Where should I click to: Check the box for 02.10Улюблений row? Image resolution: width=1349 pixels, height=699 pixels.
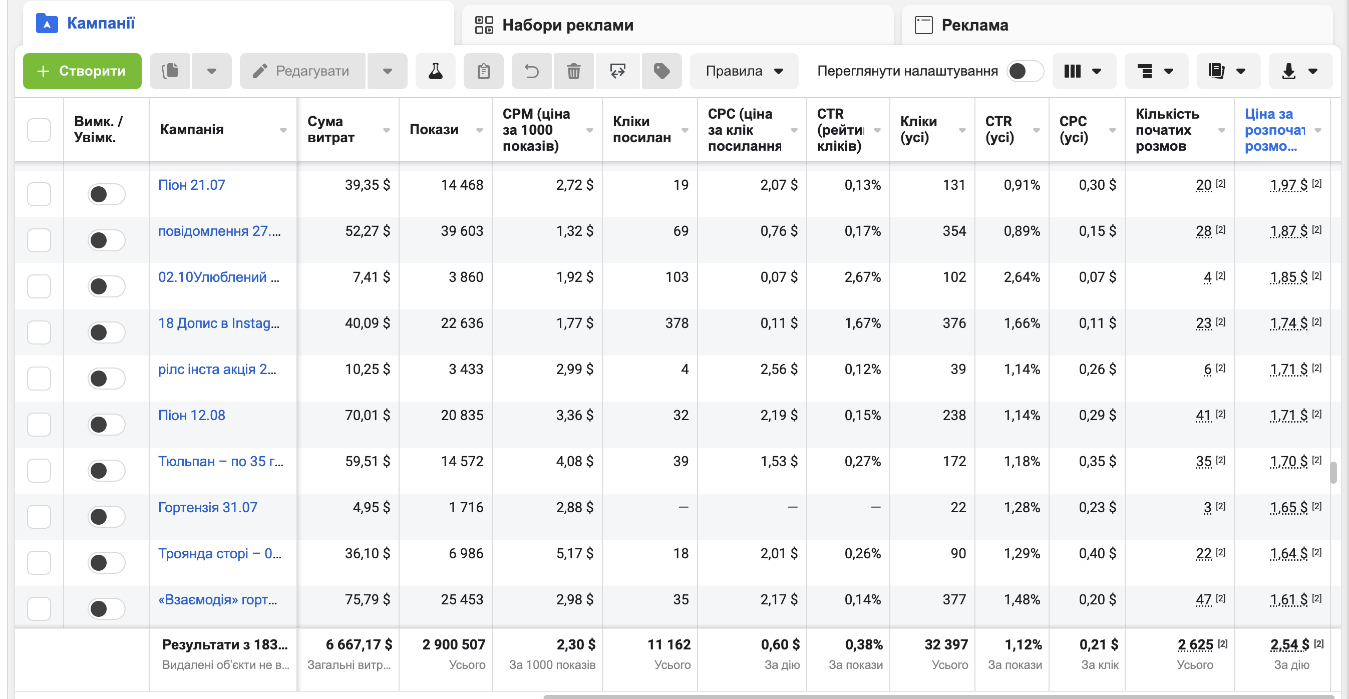pyautogui.click(x=39, y=286)
